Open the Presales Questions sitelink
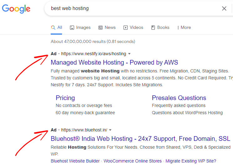Image resolution: width=233 pixels, height=165 pixels. tap(179, 98)
